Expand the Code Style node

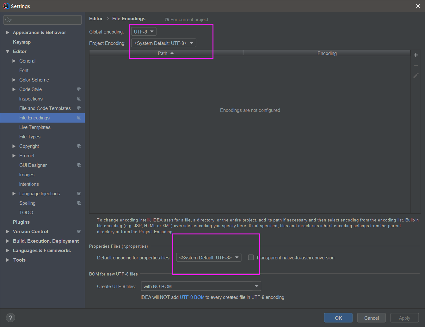(x=14, y=89)
